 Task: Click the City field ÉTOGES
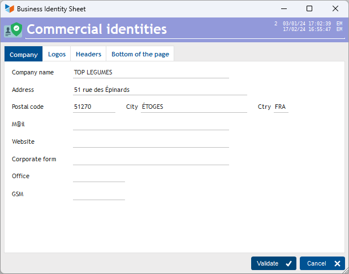pos(194,107)
